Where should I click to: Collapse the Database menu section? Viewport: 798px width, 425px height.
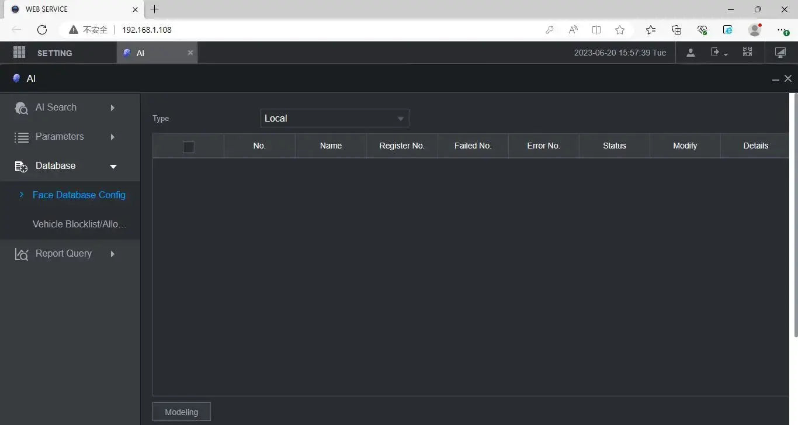coord(113,167)
